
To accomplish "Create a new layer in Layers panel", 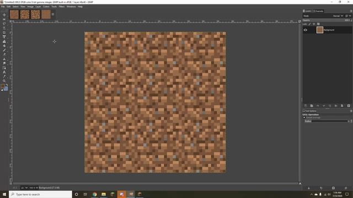I will click(x=306, y=106).
